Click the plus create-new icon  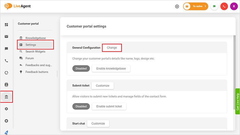(177, 7)
